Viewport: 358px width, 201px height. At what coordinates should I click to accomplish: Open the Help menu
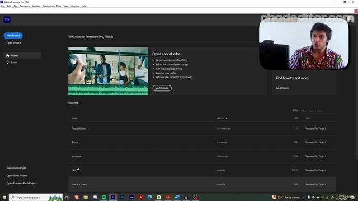84,6
